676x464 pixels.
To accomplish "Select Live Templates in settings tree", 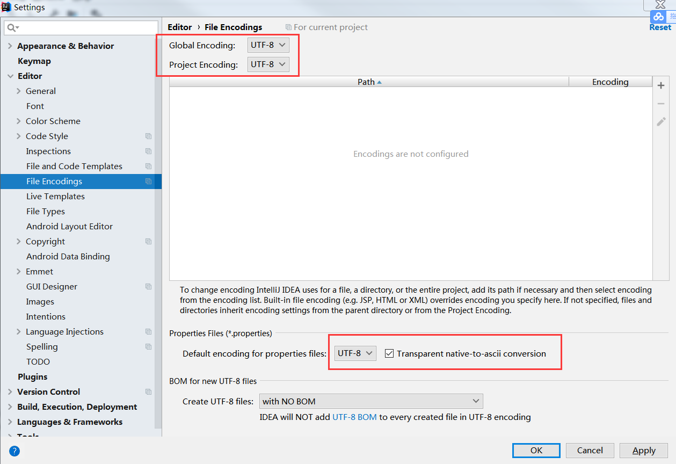I will 55,197.
